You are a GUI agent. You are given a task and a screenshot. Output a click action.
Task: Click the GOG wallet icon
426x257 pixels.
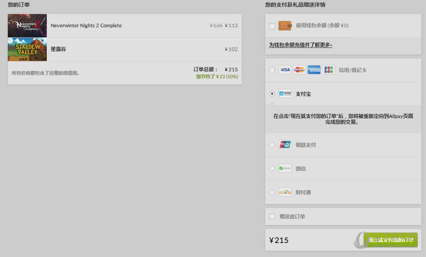click(x=285, y=26)
